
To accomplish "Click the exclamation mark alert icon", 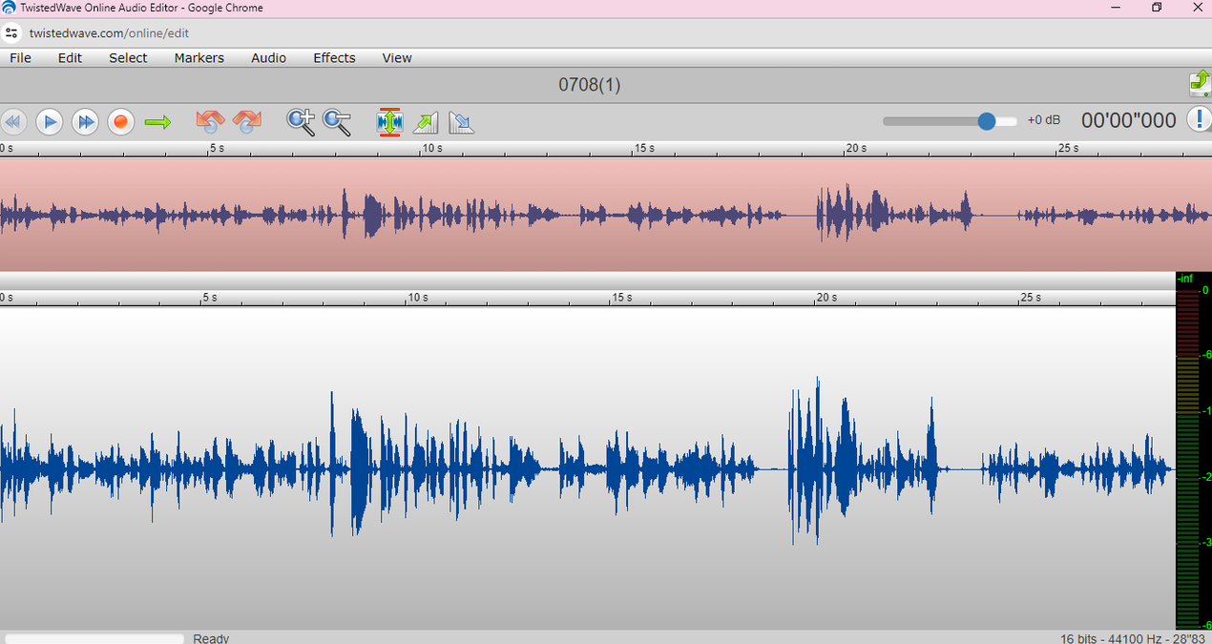I will pyautogui.click(x=1199, y=119).
